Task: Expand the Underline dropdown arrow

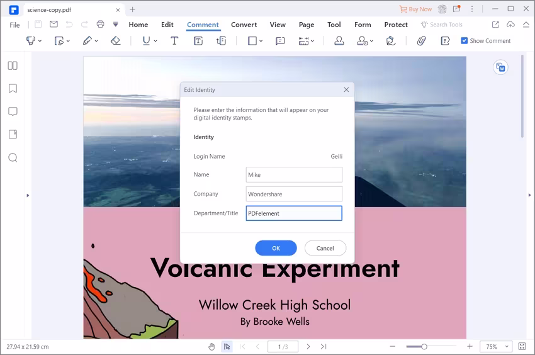Action: [x=155, y=41]
